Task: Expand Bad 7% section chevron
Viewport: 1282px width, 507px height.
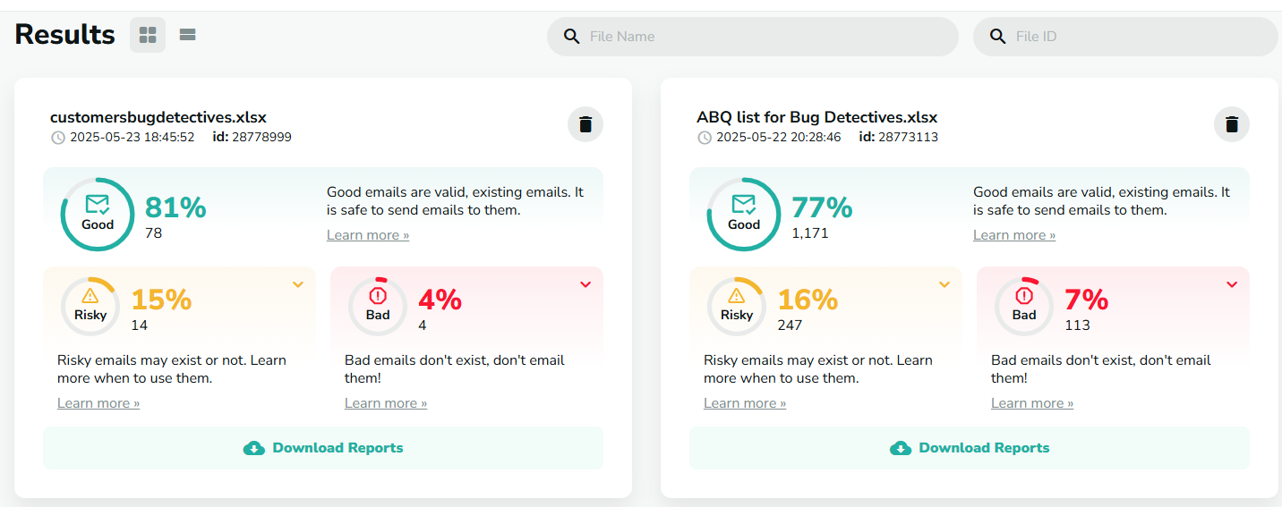Action: tap(1232, 284)
